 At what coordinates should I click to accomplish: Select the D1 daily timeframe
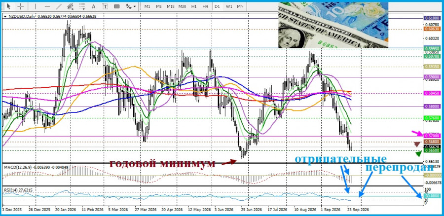[217, 6]
